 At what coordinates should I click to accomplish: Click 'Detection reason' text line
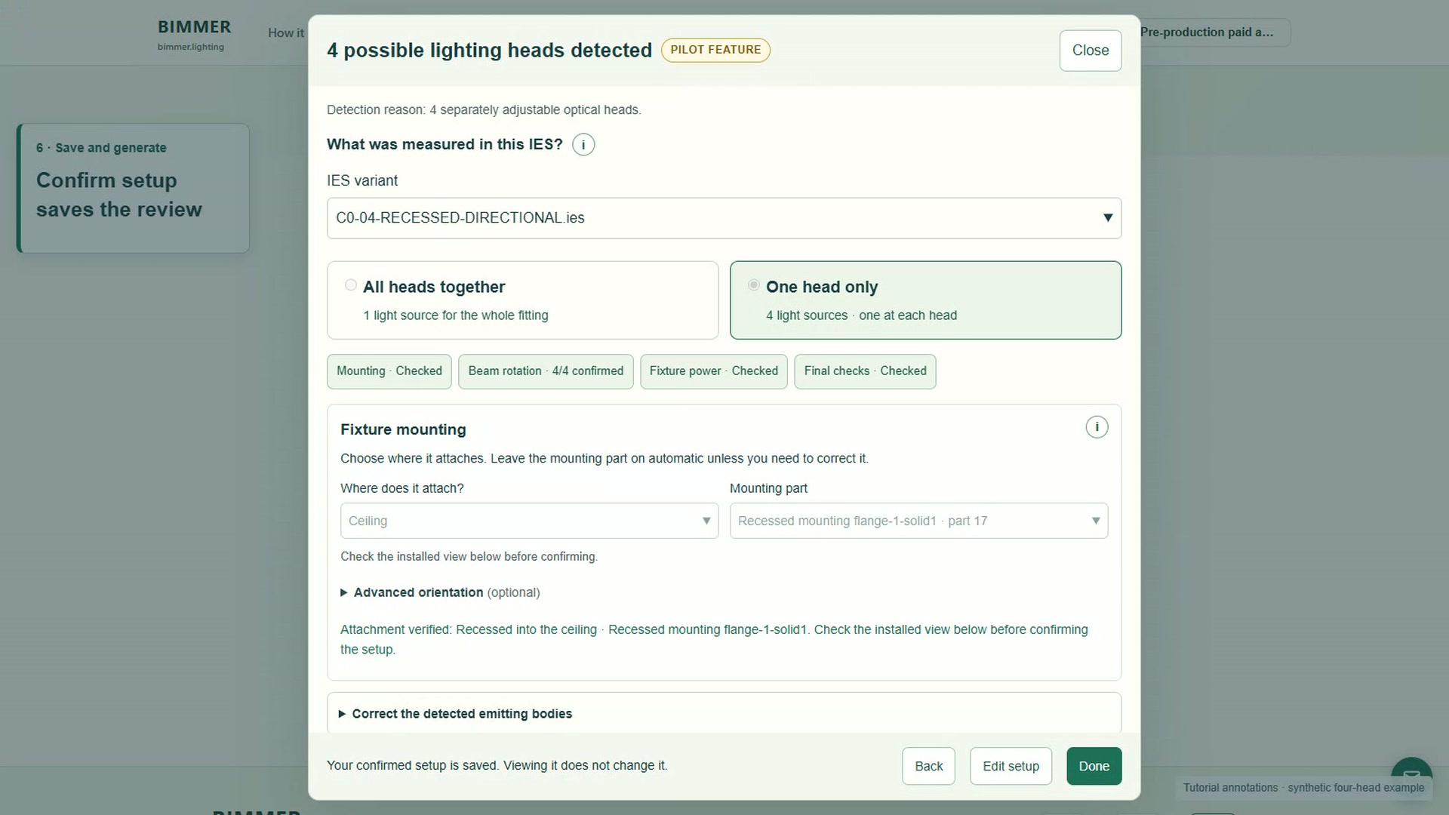tap(484, 110)
